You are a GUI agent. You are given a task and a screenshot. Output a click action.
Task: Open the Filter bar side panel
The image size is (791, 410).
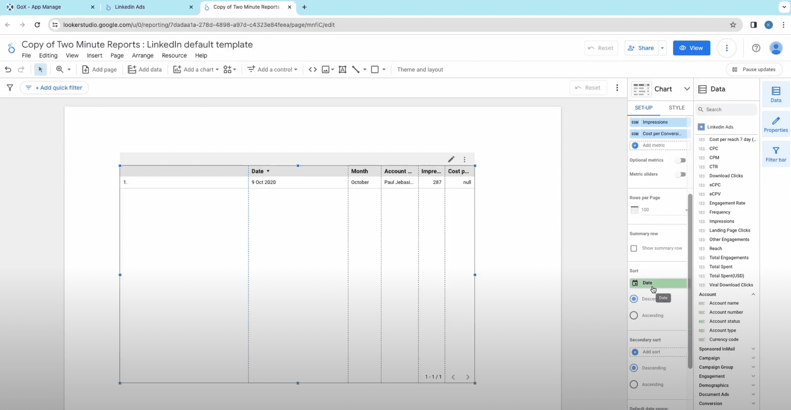pyautogui.click(x=776, y=154)
